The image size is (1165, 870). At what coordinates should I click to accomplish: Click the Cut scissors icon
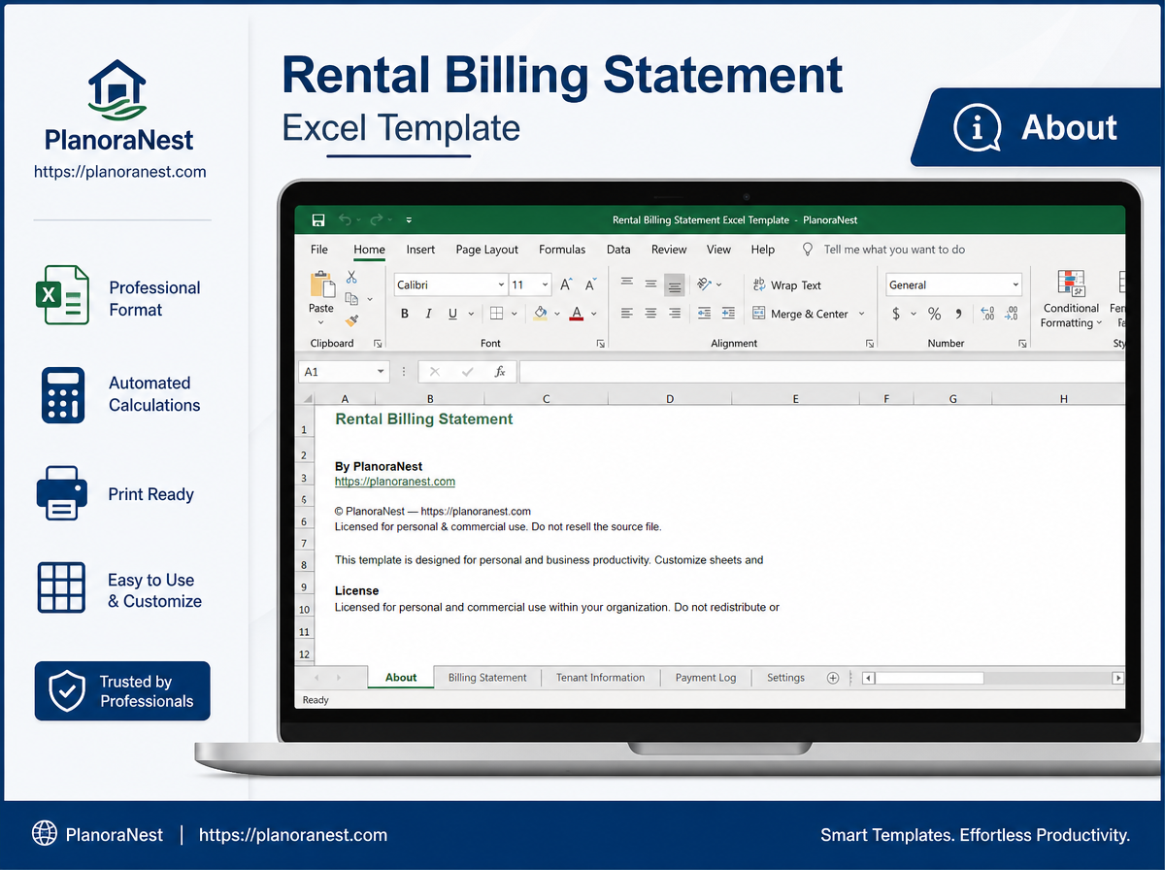pyautogui.click(x=351, y=278)
